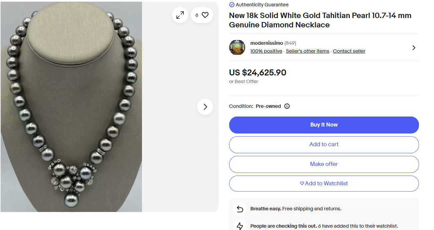434x230 pixels.
Task: Click the Authenticity Guarantee checkmark badge
Action: [x=232, y=5]
